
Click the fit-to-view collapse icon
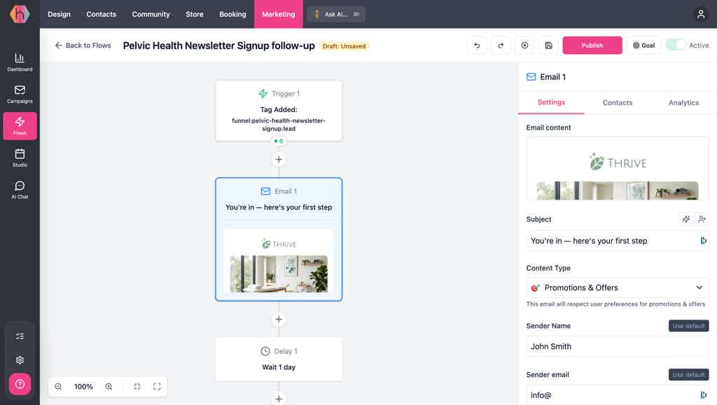point(137,387)
